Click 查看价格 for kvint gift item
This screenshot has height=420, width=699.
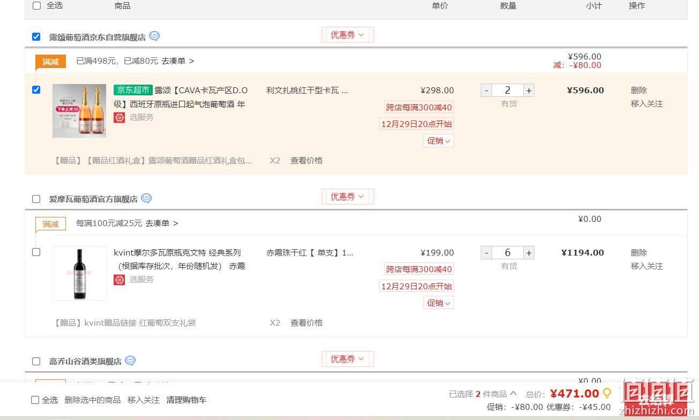pyautogui.click(x=306, y=323)
